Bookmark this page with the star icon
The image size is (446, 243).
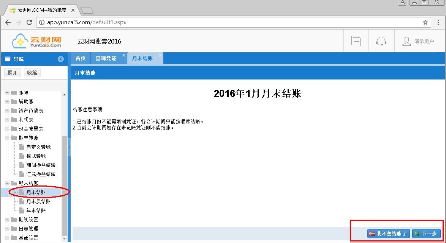(x=425, y=22)
